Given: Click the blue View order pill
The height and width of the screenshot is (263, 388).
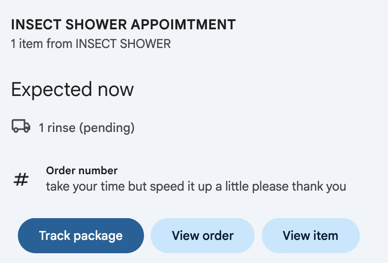Looking at the screenshot, I should (x=202, y=235).
